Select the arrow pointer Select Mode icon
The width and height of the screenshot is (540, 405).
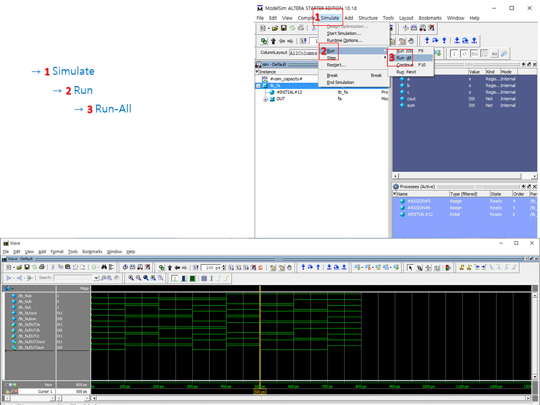[410, 268]
